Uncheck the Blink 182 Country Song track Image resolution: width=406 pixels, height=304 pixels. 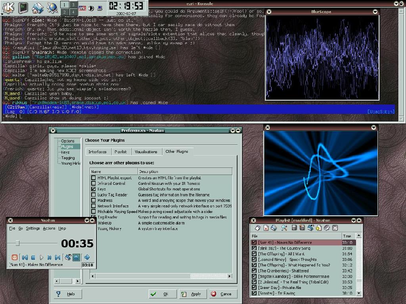(x=254, y=248)
